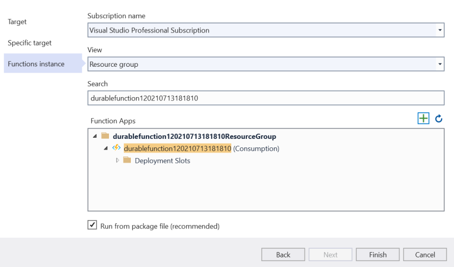Collapse the durablefunction ResourceGroup tree node
The width and height of the screenshot is (454, 267).
tap(95, 136)
